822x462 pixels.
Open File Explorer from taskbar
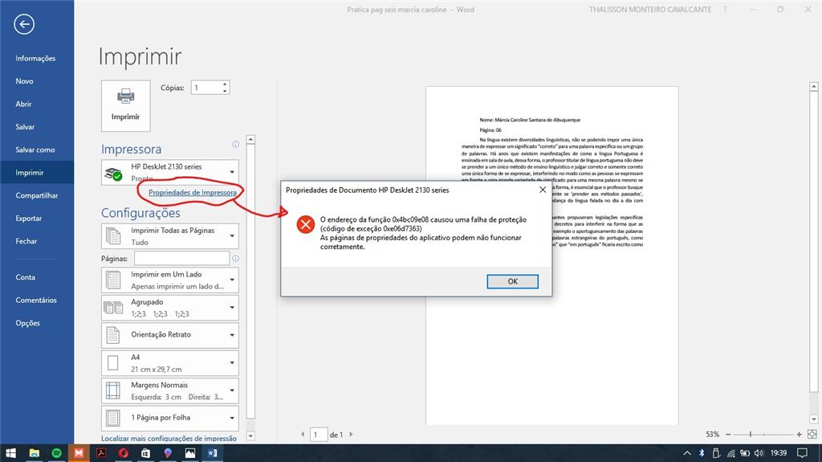pos(34,452)
